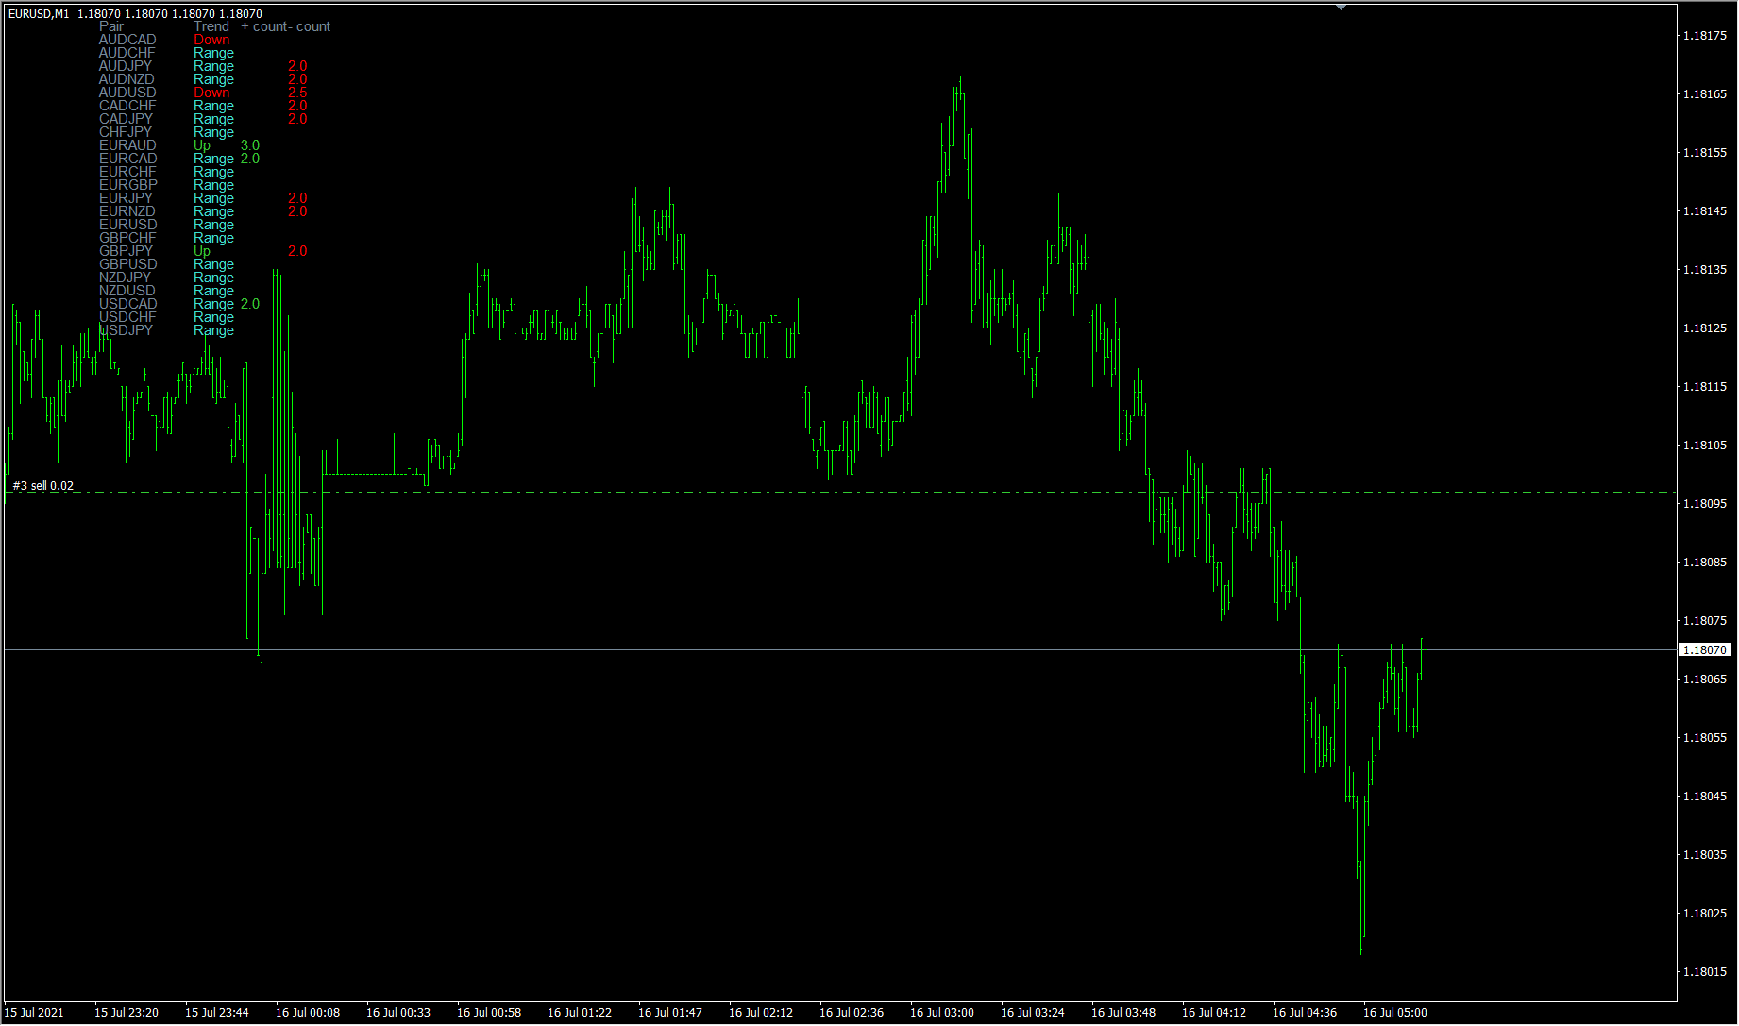Image resolution: width=1739 pixels, height=1026 pixels.
Task: Click the 15 Jul 2021 date label
Action: (x=35, y=1013)
